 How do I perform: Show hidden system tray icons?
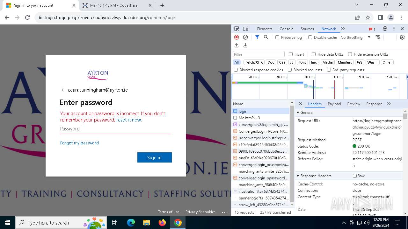pos(344,223)
